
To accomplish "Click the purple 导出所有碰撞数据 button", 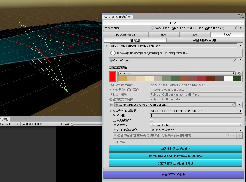I will pos(173,175).
